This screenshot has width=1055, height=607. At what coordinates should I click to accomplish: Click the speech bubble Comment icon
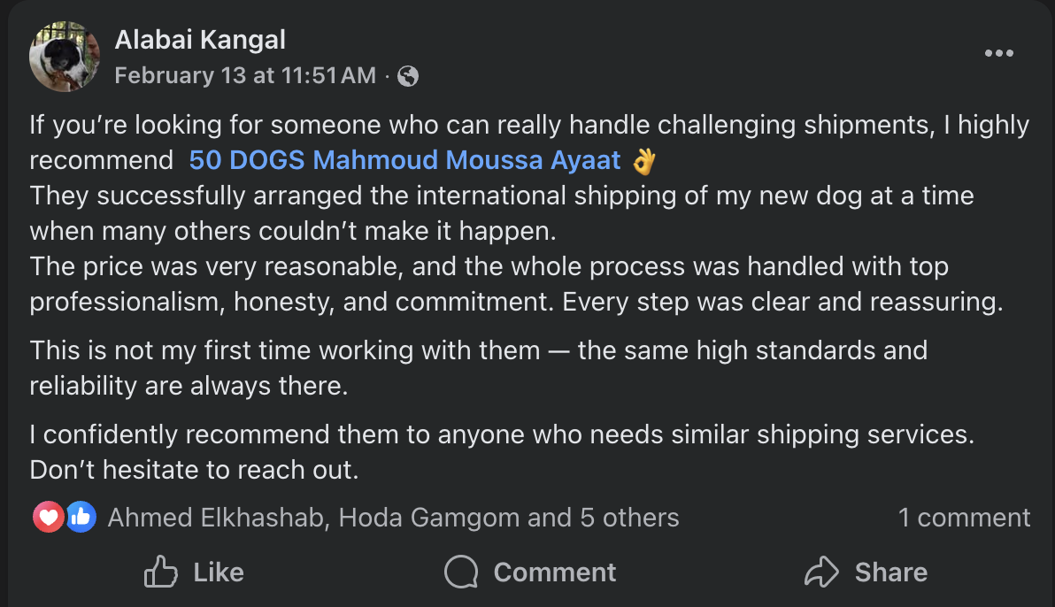pos(461,572)
